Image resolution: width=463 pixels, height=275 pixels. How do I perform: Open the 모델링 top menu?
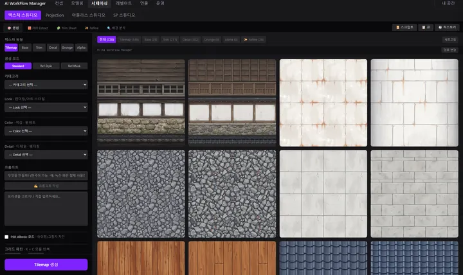(77, 3)
